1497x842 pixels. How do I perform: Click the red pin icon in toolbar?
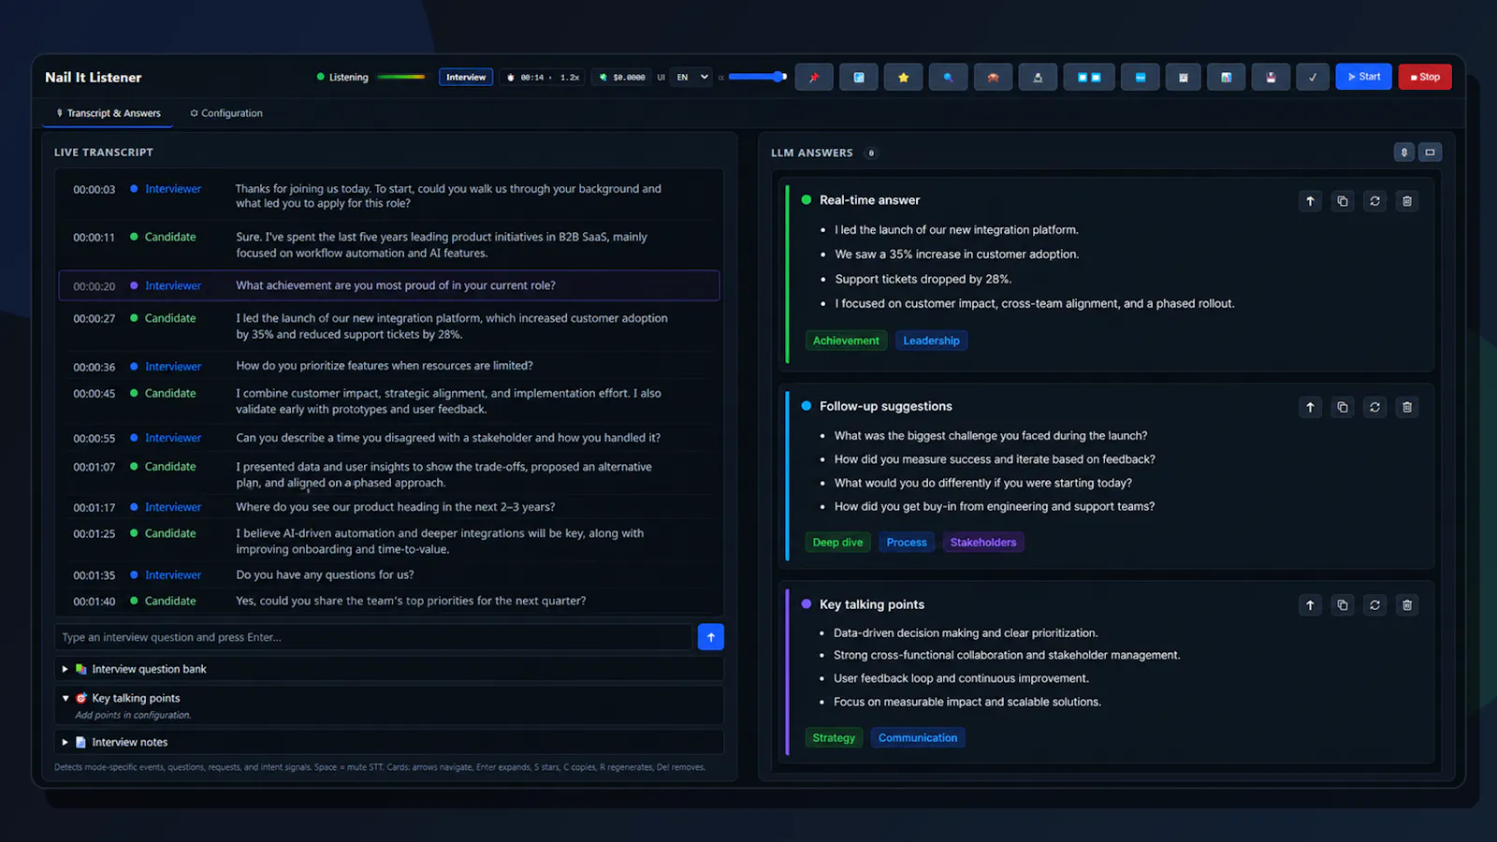tap(814, 77)
